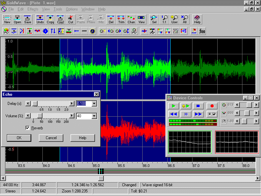
Task: Click the Chan channel toolbar button
Action: click(x=131, y=20)
